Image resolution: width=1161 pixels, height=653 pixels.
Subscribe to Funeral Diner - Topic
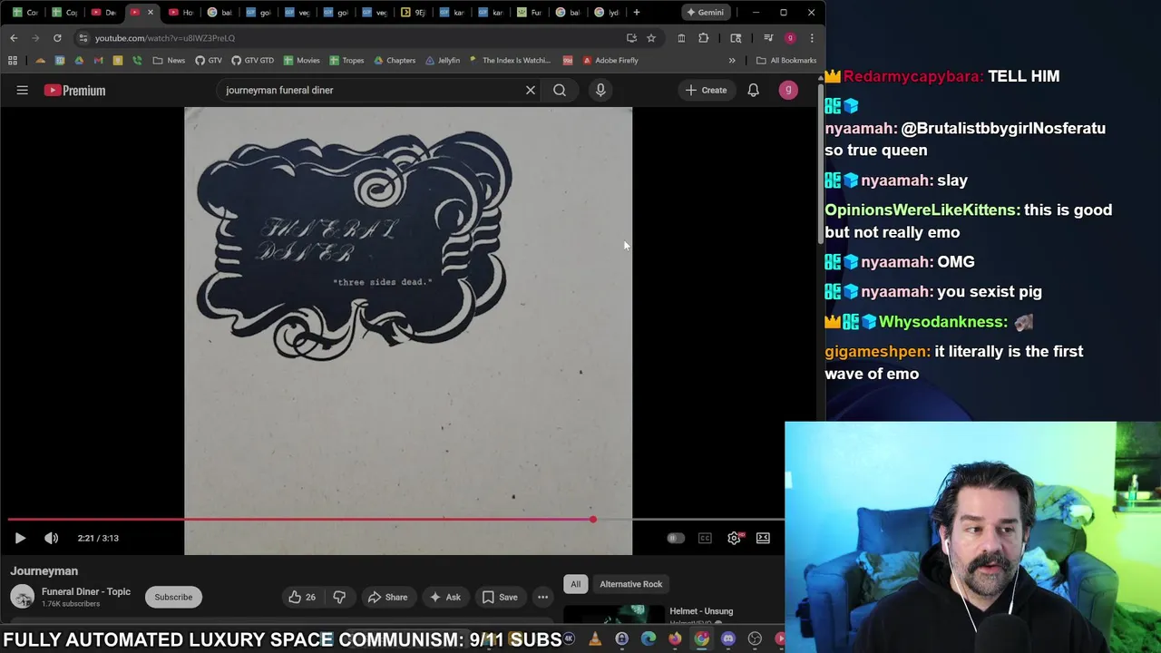click(173, 597)
